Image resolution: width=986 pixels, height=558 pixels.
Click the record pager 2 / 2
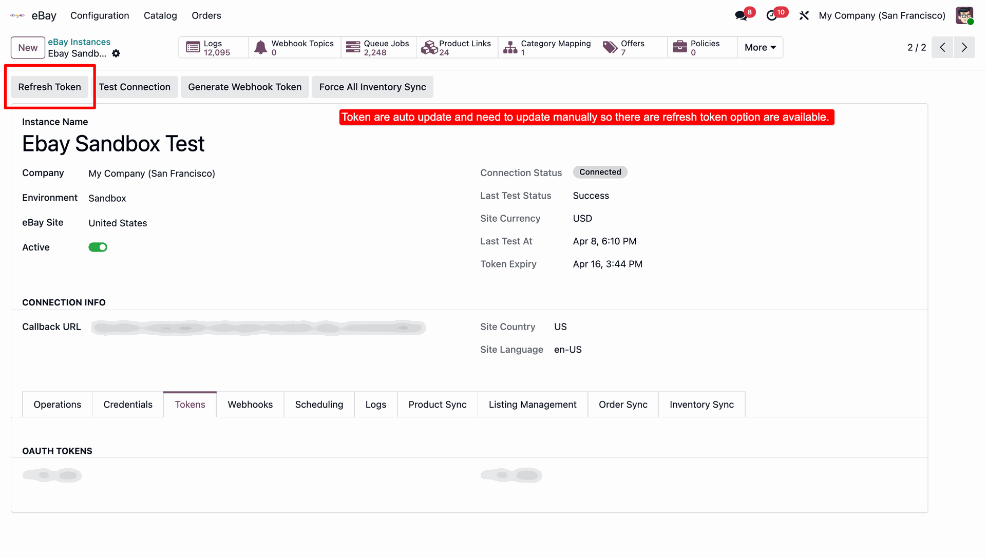click(x=917, y=47)
